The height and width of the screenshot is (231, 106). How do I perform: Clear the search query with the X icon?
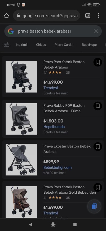coord(96,31)
